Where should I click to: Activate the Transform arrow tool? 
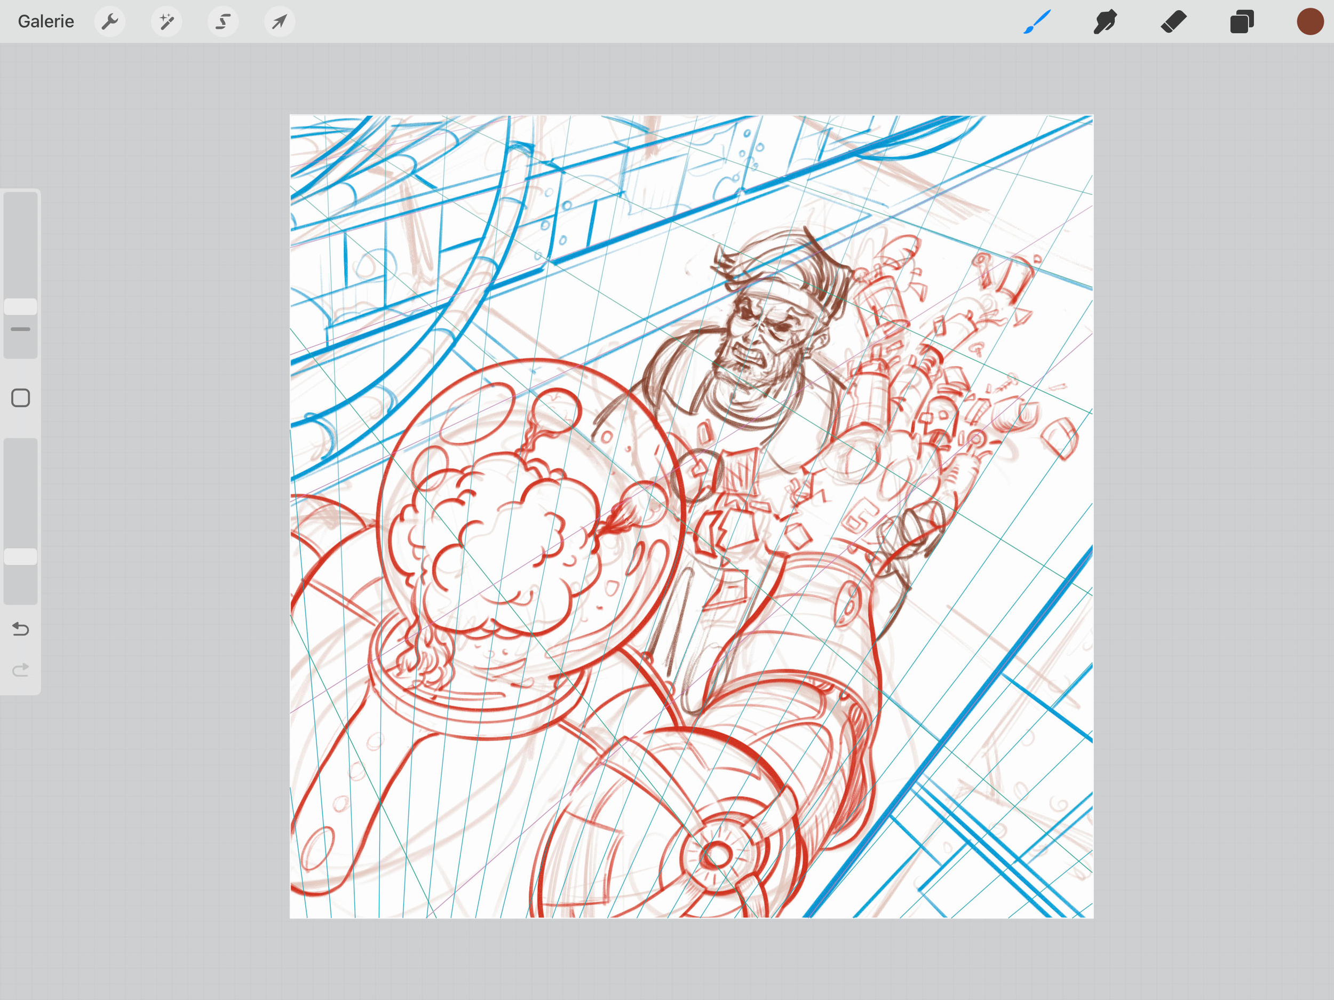coord(279,22)
